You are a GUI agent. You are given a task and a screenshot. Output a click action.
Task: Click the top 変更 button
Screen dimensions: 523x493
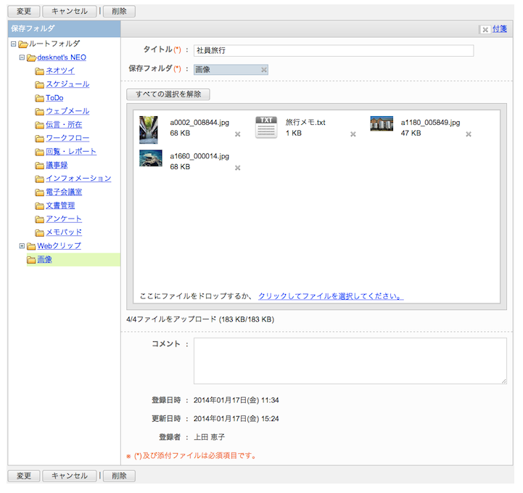(23, 12)
